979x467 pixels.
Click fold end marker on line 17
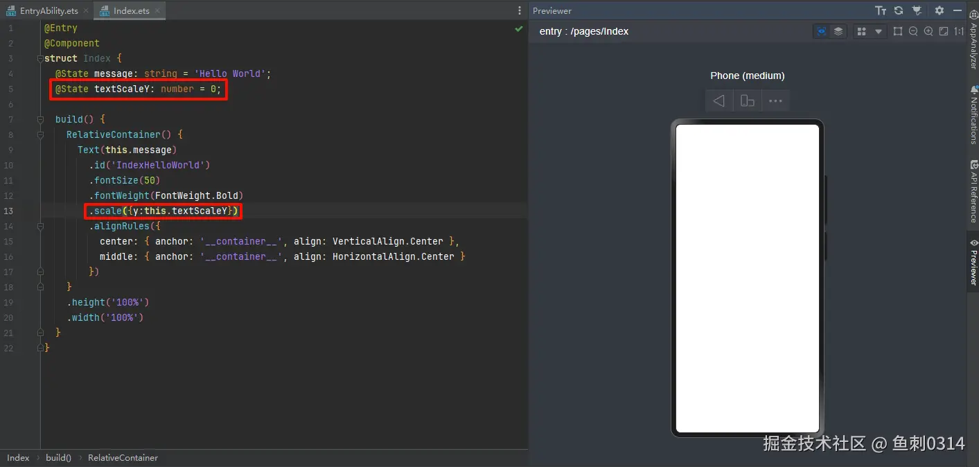pyautogui.click(x=40, y=272)
